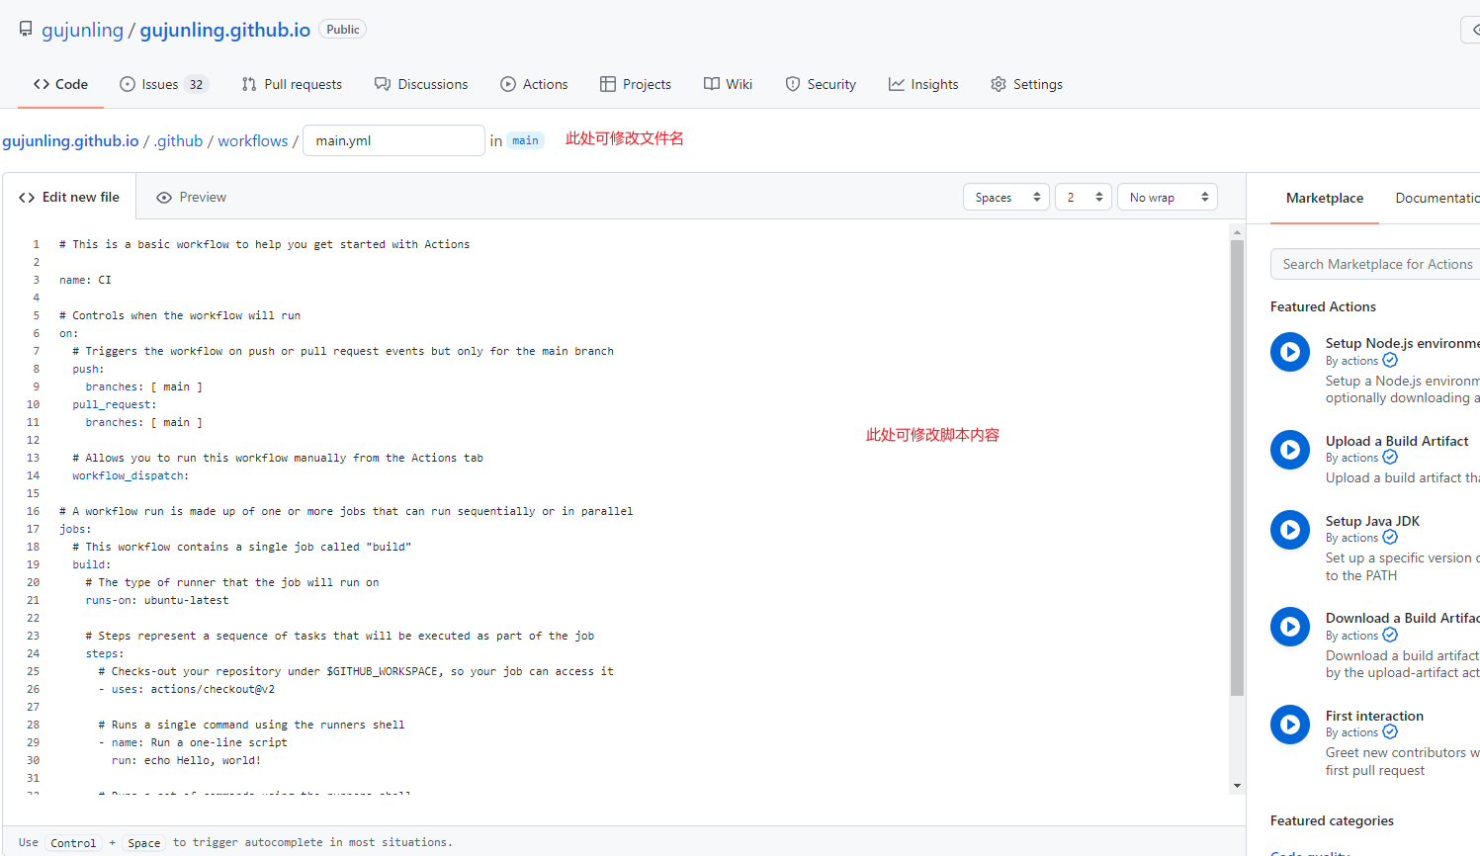
Task: Click the Upload a Build Artifact icon
Action: 1289,450
